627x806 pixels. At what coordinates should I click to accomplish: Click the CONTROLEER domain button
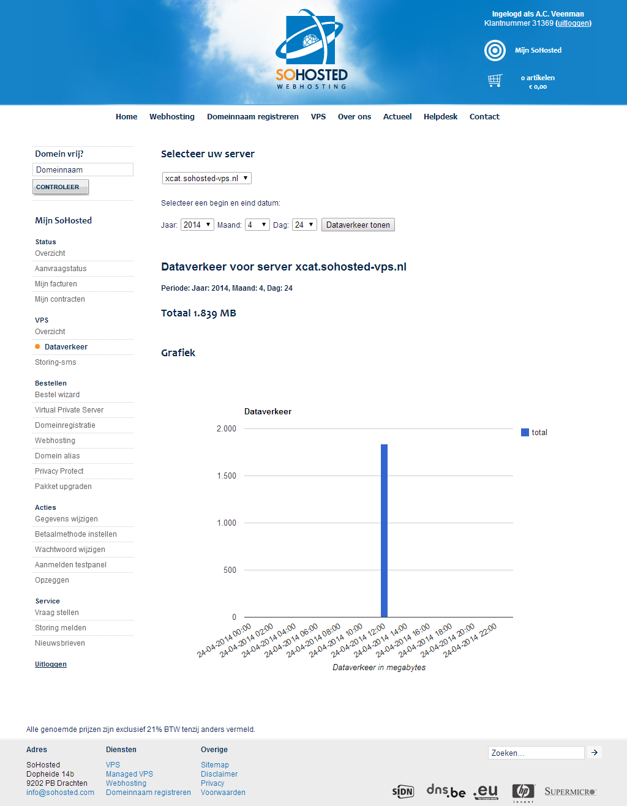(x=61, y=187)
